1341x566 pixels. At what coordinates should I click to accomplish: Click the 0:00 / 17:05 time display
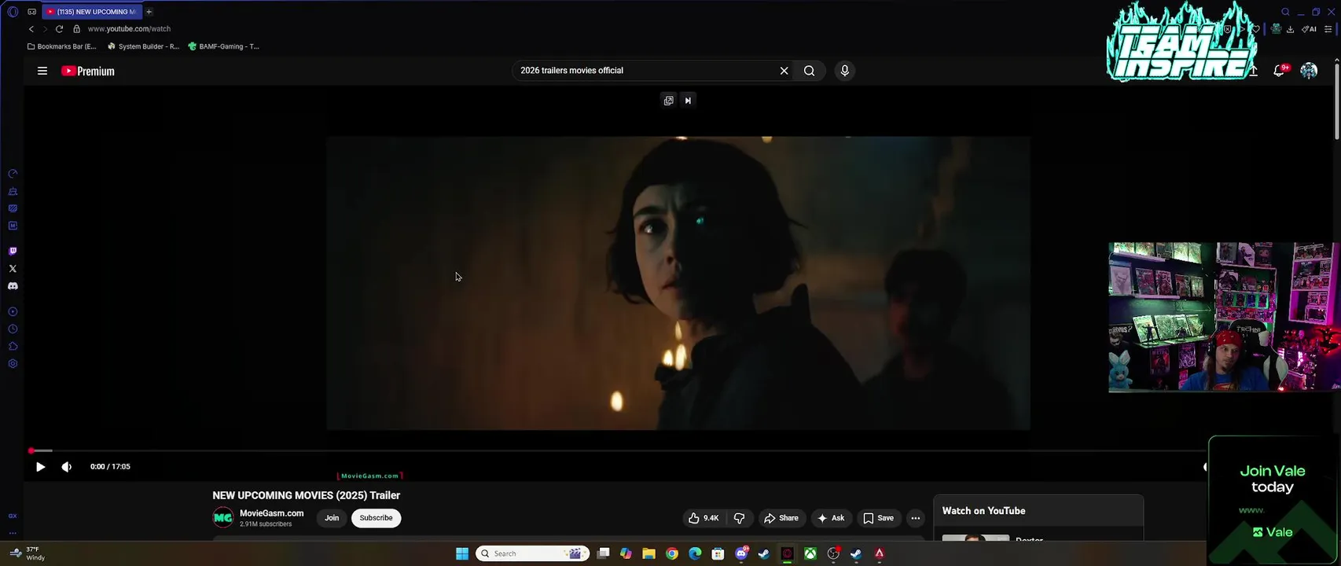click(x=110, y=467)
